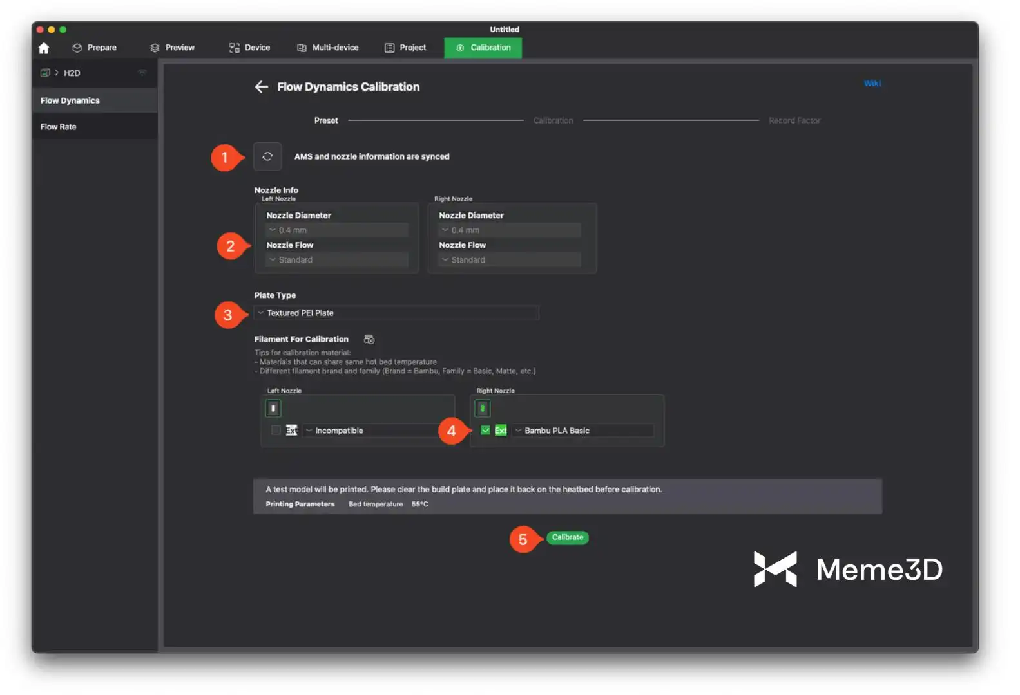Click the right nozzle green filament slot icon

[482, 408]
